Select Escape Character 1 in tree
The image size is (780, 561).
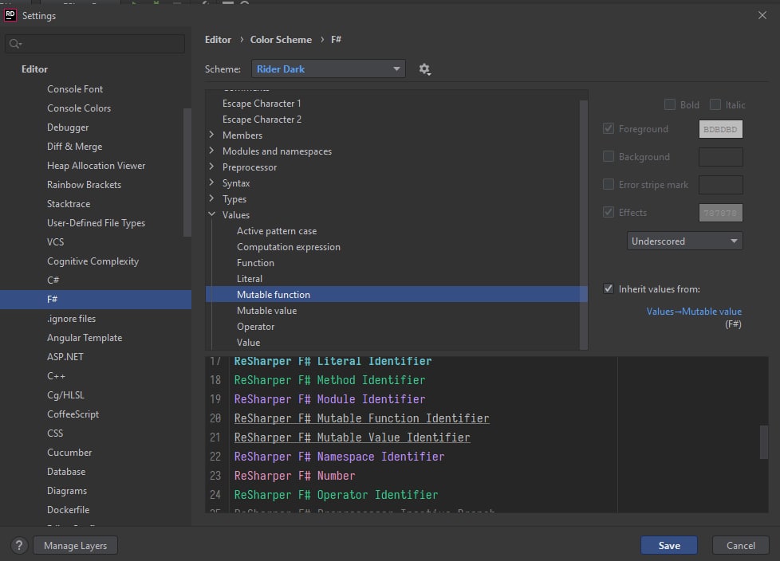click(261, 104)
